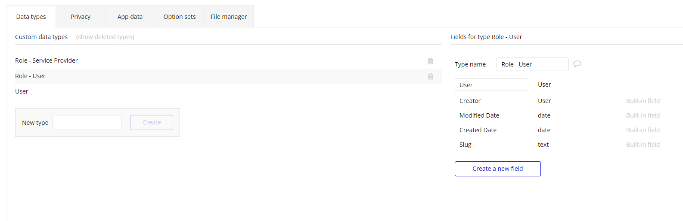683x221 pixels.
Task: Go to Option sets tab
Action: pos(180,17)
